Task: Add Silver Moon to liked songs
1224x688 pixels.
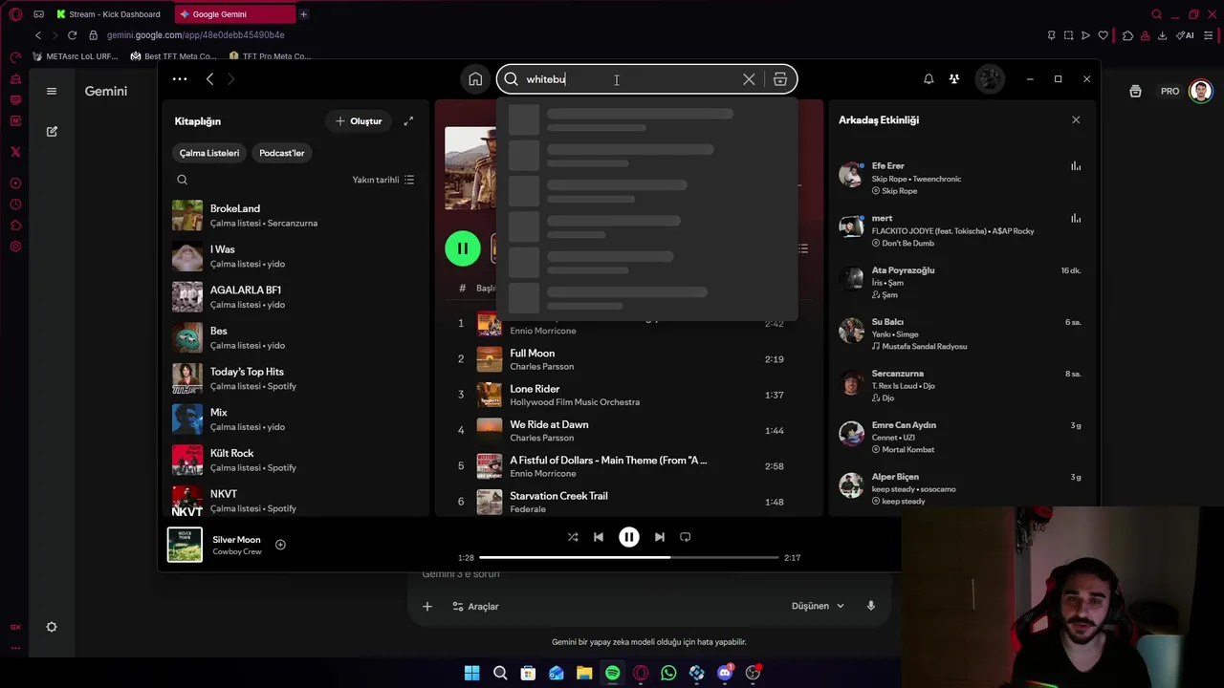Action: click(280, 545)
